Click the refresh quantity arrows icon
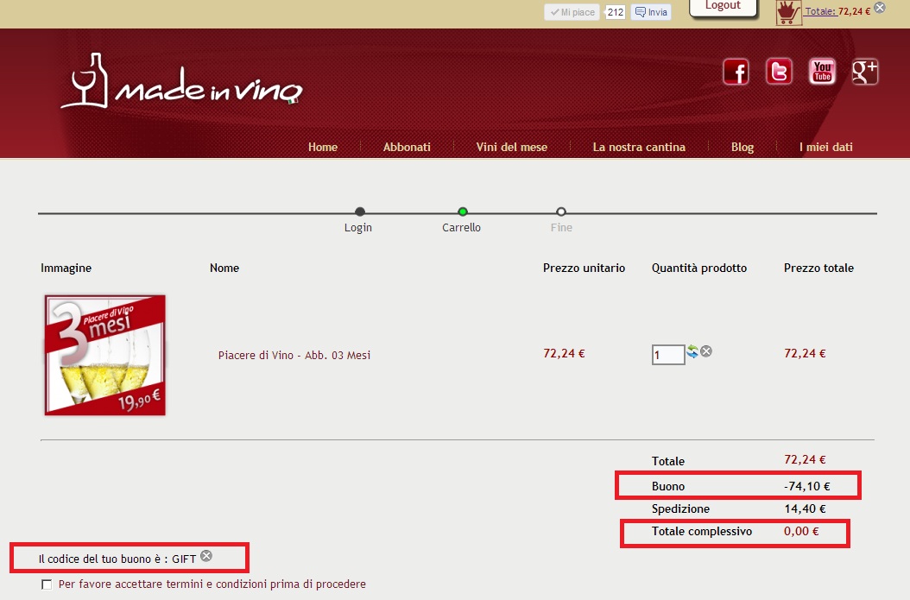This screenshot has height=600, width=910. (692, 351)
